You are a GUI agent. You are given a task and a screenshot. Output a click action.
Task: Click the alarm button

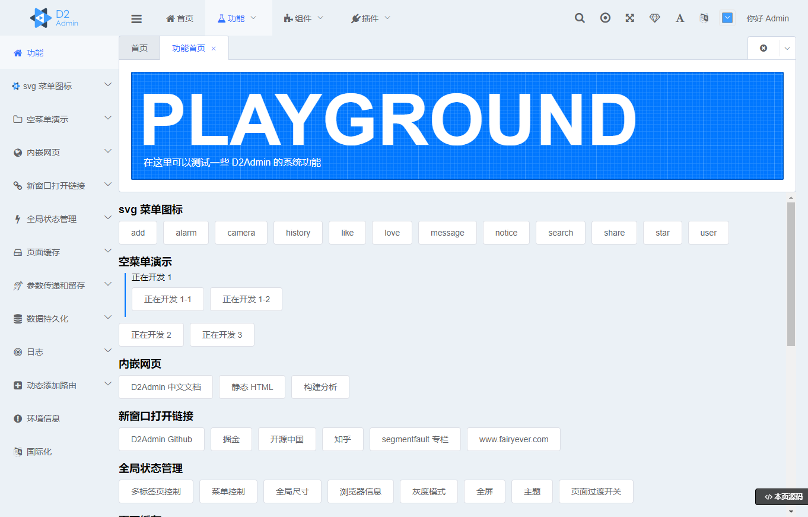pyautogui.click(x=186, y=233)
